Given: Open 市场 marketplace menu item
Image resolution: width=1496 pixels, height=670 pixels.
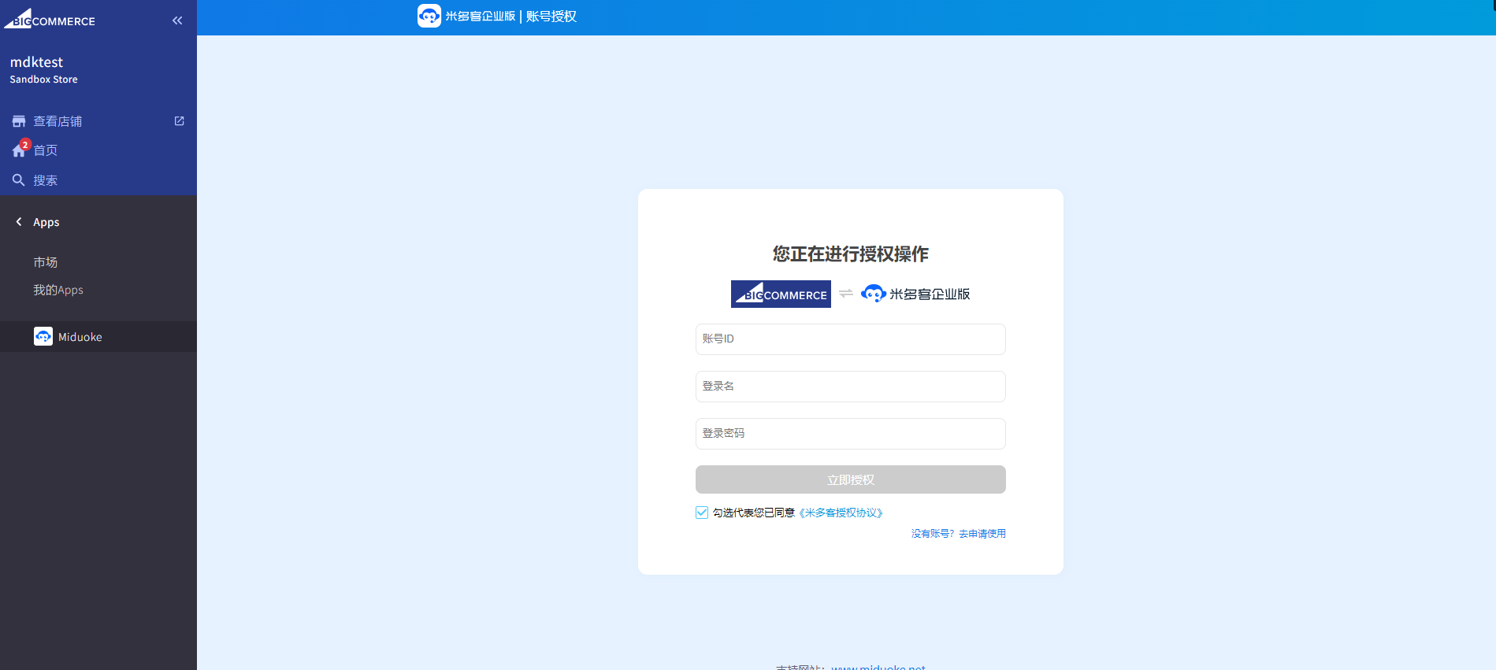Looking at the screenshot, I should coord(46,262).
